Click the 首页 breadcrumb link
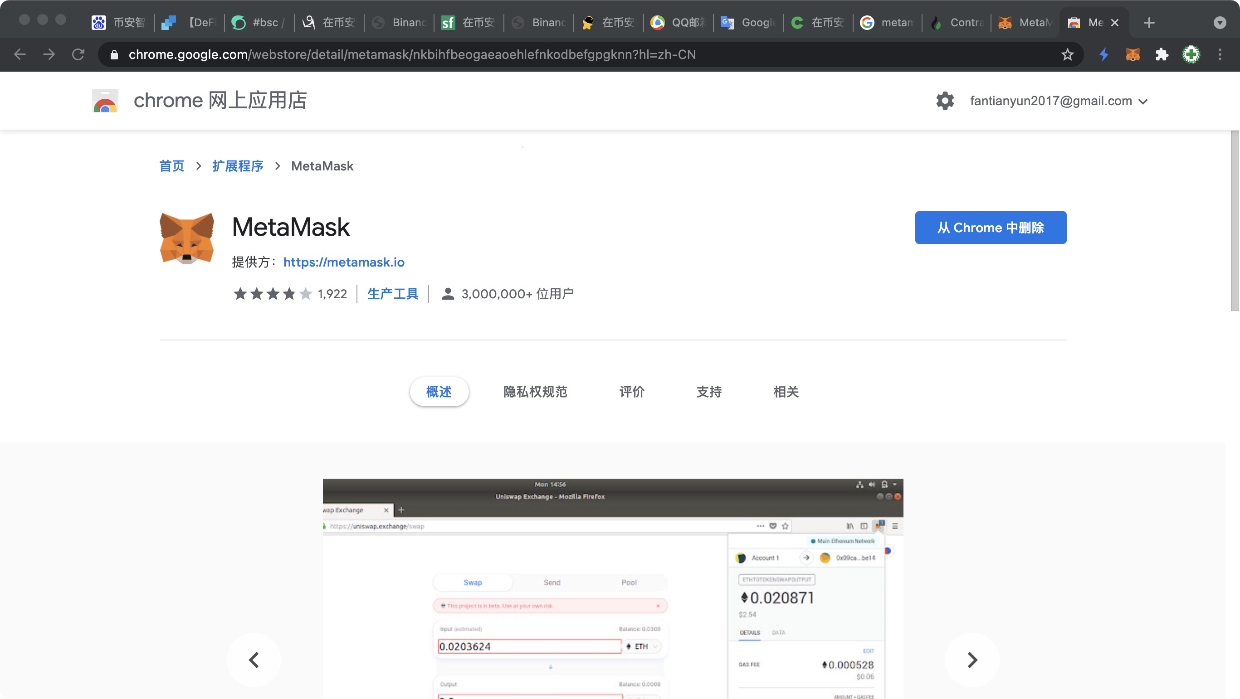Viewport: 1240px width, 699px height. (x=172, y=166)
